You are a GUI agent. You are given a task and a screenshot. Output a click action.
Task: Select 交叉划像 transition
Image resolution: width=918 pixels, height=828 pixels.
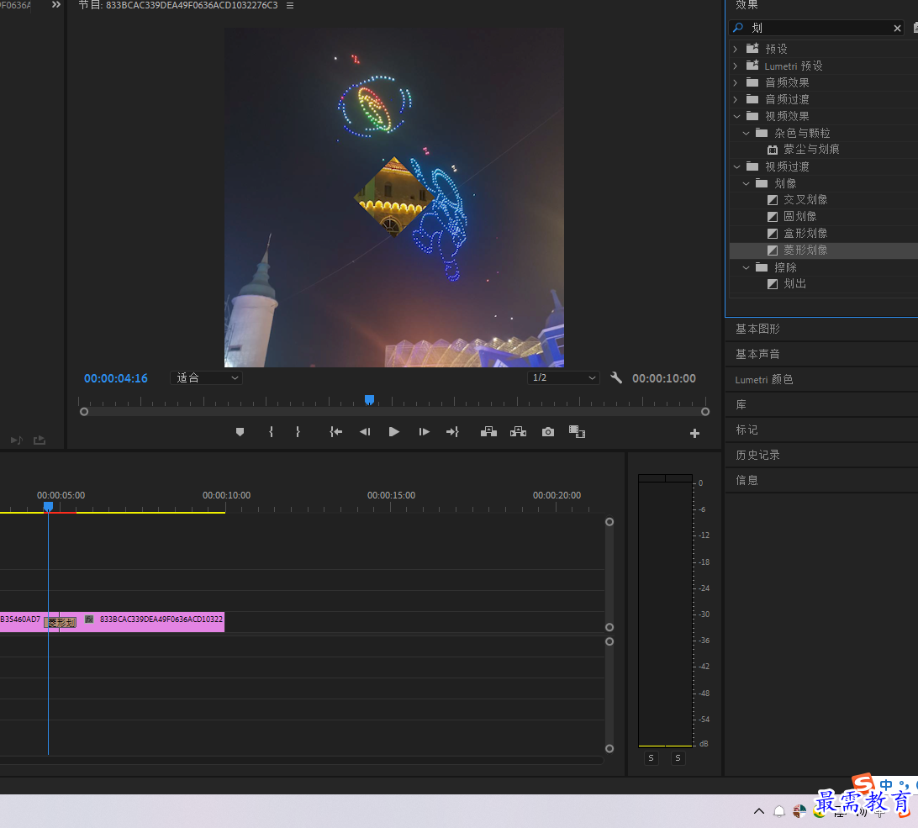point(805,200)
